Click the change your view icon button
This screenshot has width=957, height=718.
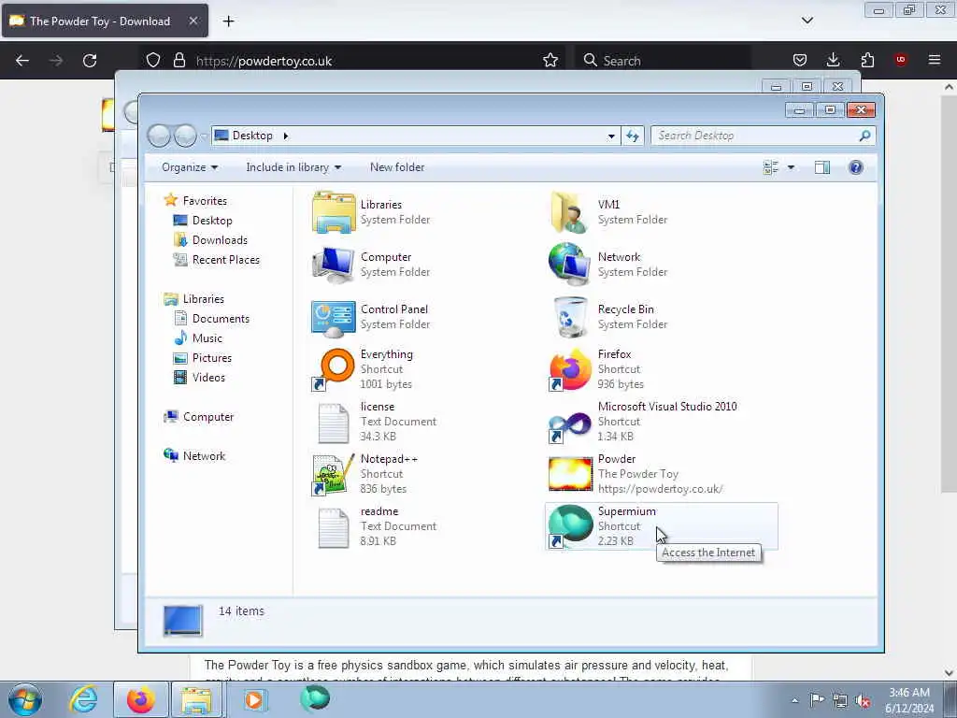771,167
